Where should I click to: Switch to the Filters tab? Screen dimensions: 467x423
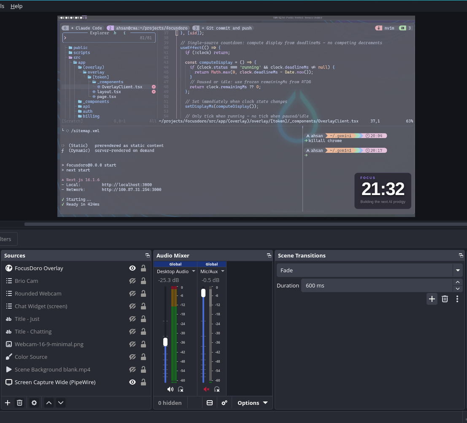coord(5,239)
